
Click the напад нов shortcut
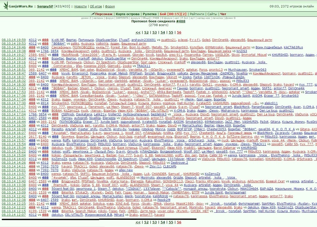coord(203,18)
